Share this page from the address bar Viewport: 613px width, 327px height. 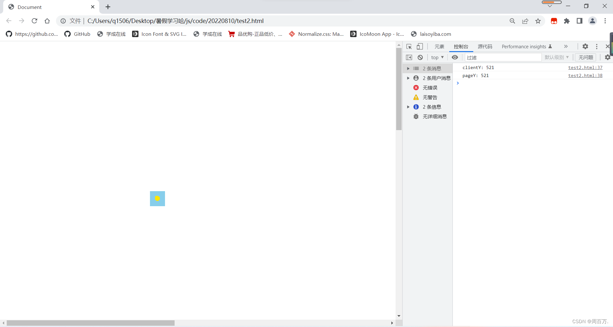pyautogui.click(x=525, y=21)
